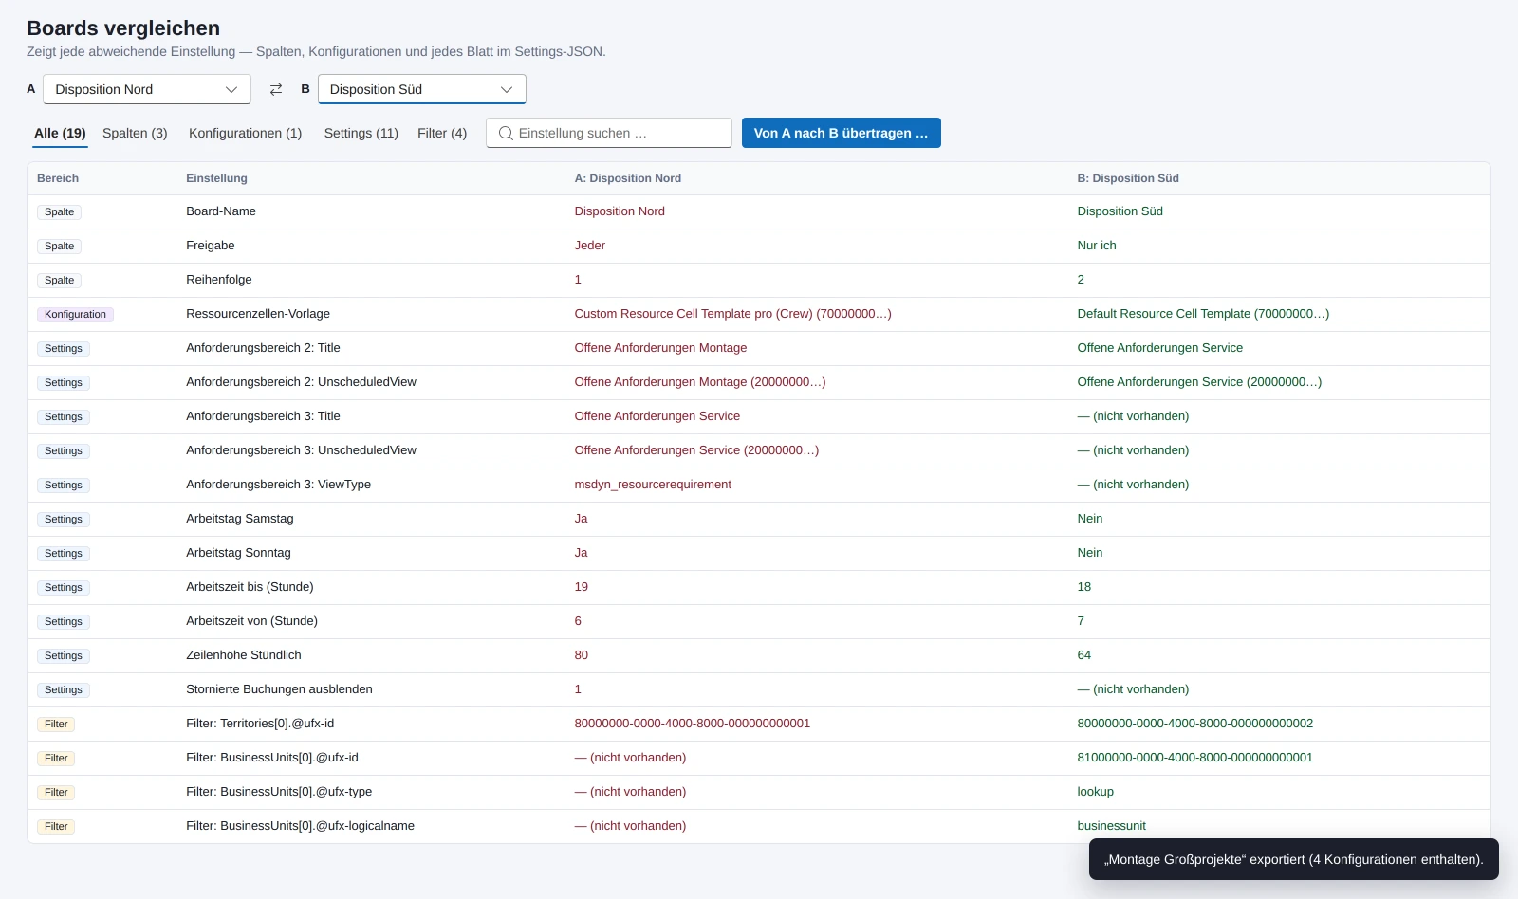Swap boards A and B with the arrows icon
This screenshot has height=899, width=1518.
click(276, 89)
